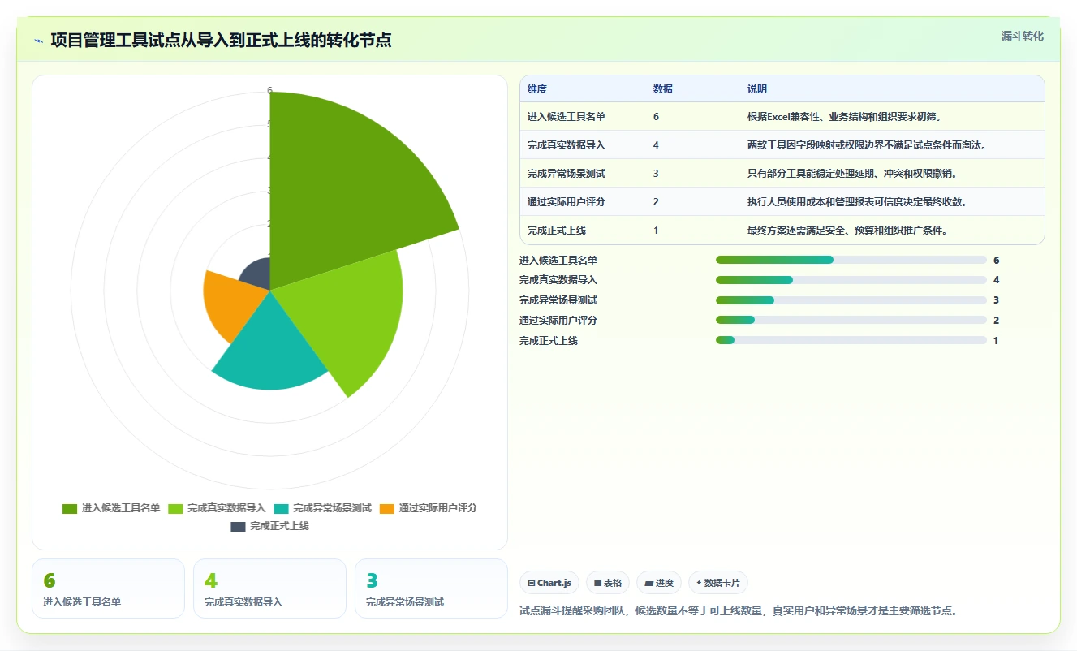
Task: Click the progress bar for 完成异常场景测试
Action: (x=851, y=300)
